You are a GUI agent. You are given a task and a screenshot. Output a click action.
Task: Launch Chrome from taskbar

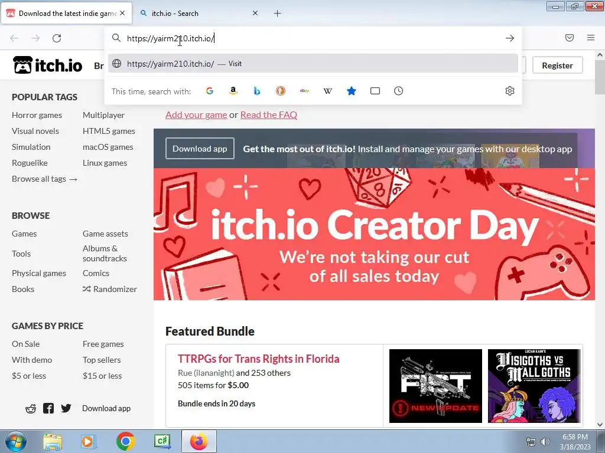[x=125, y=441]
